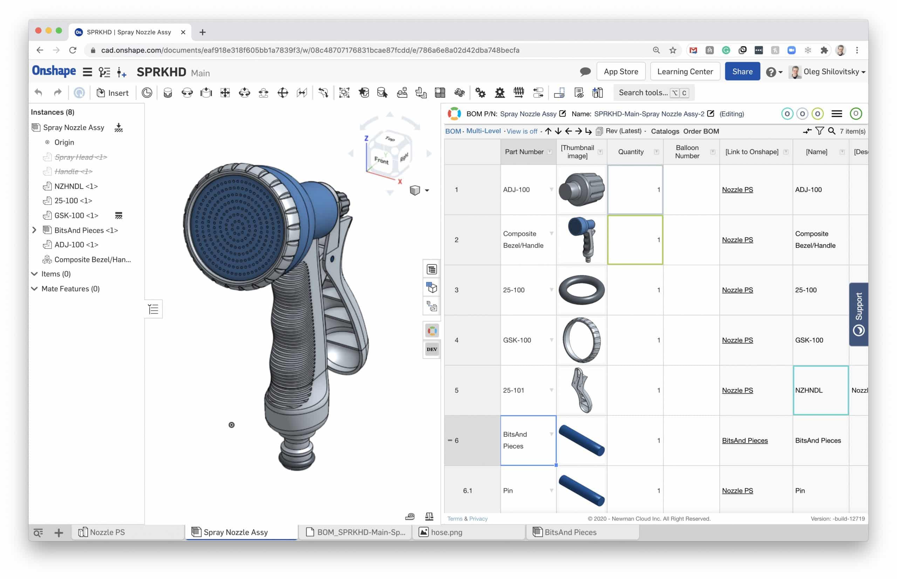897x579 pixels.
Task: Open the Onshape hamburger menu icon
Action: tap(87, 72)
